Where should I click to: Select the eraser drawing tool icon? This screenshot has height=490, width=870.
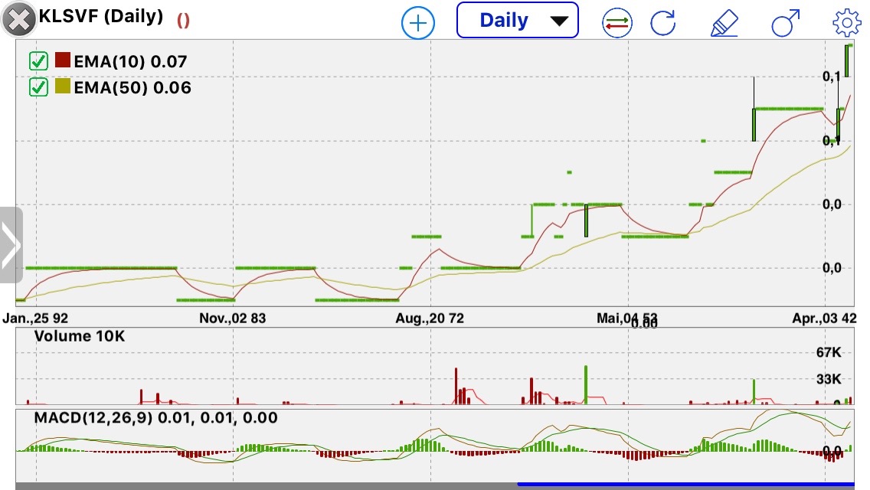[724, 22]
